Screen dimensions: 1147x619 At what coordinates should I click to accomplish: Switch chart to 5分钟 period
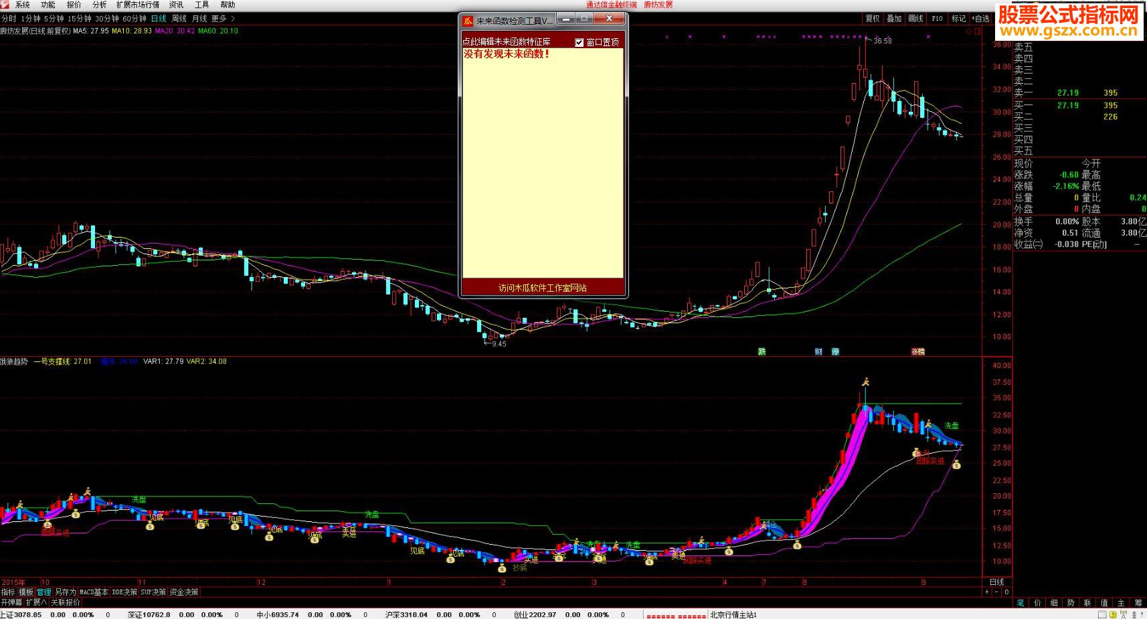tap(54, 19)
